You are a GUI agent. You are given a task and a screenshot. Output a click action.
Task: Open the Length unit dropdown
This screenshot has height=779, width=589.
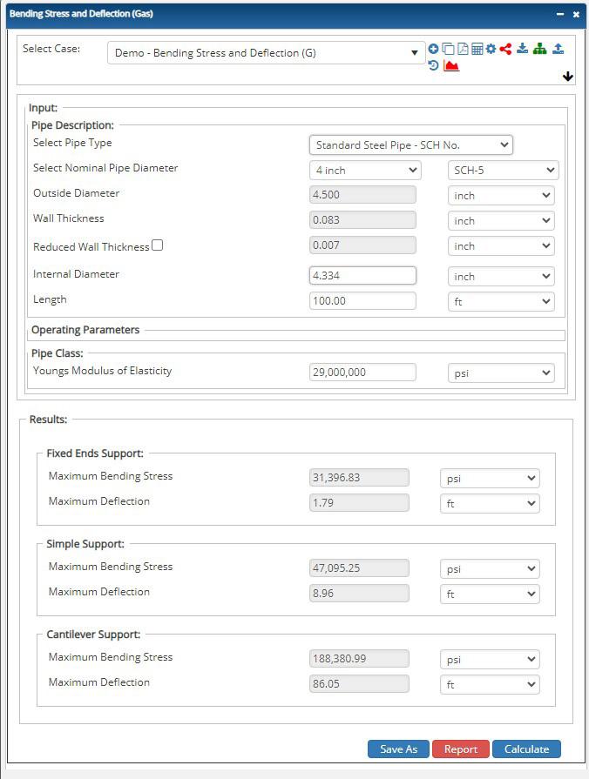coord(501,301)
